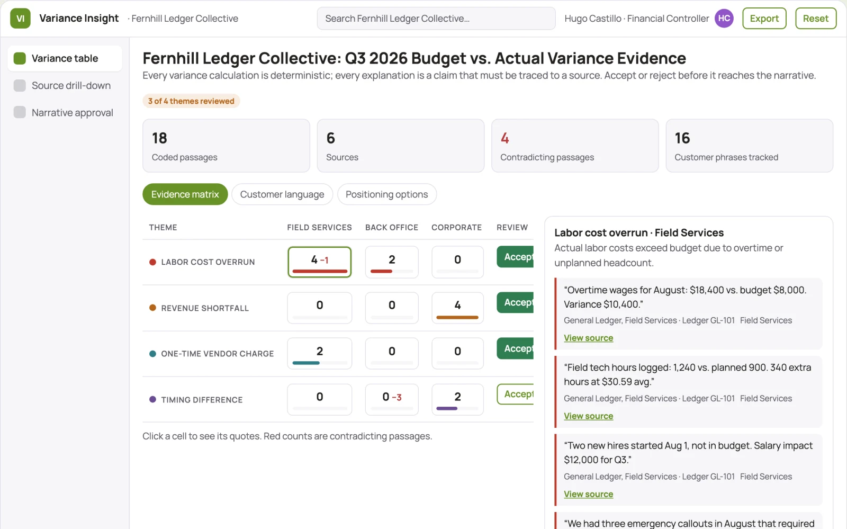Open the Revenue shortfall Corporate cell

pyautogui.click(x=457, y=308)
